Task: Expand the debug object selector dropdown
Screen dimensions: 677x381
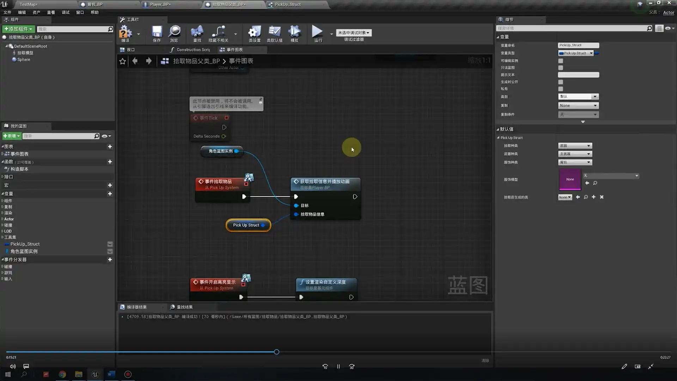Action: click(354, 33)
